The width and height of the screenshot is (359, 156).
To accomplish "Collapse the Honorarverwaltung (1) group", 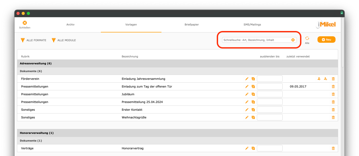I will [177, 133].
